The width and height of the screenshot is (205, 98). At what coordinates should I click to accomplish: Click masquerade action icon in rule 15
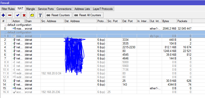click(14, 88)
